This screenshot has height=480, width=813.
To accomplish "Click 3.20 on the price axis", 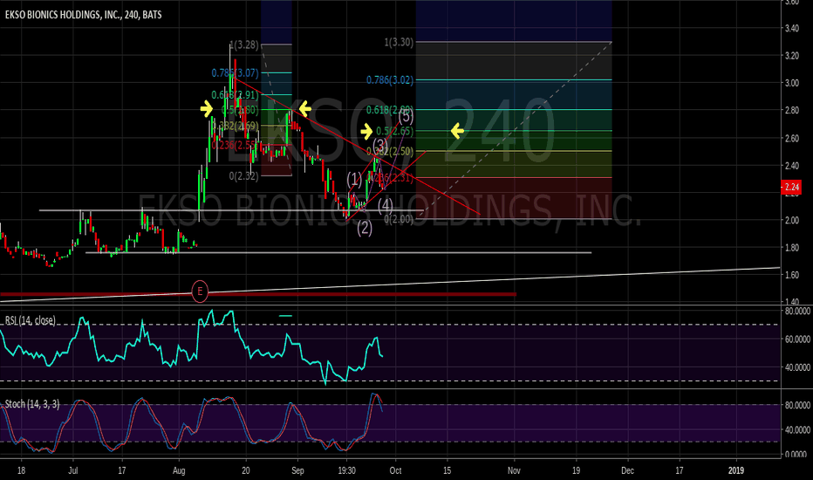I will [792, 56].
